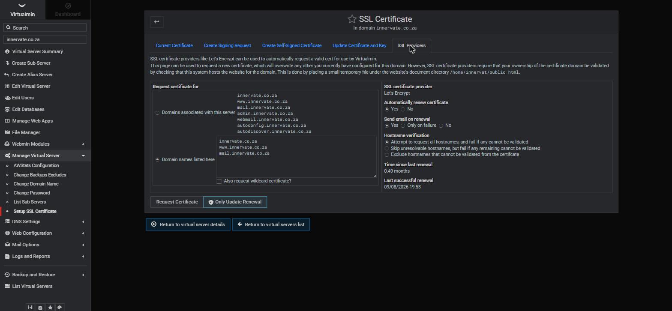Click the List Virtual Servers icon

pyautogui.click(x=7, y=286)
